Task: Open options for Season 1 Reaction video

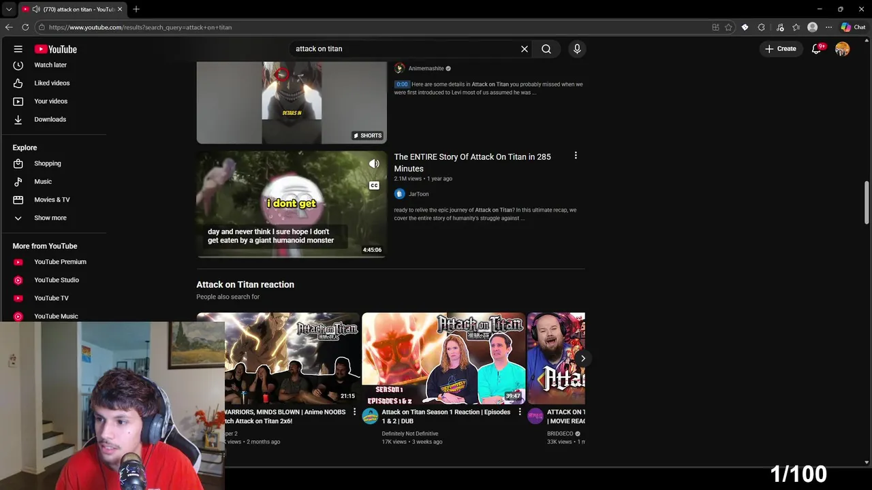Action: click(520, 412)
